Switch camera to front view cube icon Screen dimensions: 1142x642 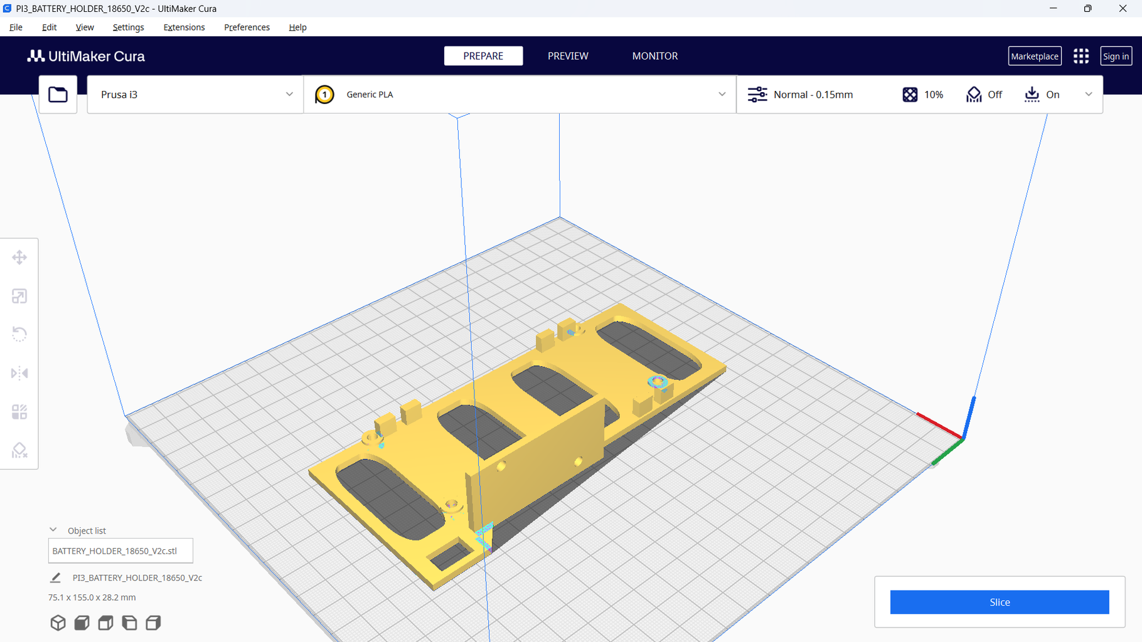[x=81, y=623]
